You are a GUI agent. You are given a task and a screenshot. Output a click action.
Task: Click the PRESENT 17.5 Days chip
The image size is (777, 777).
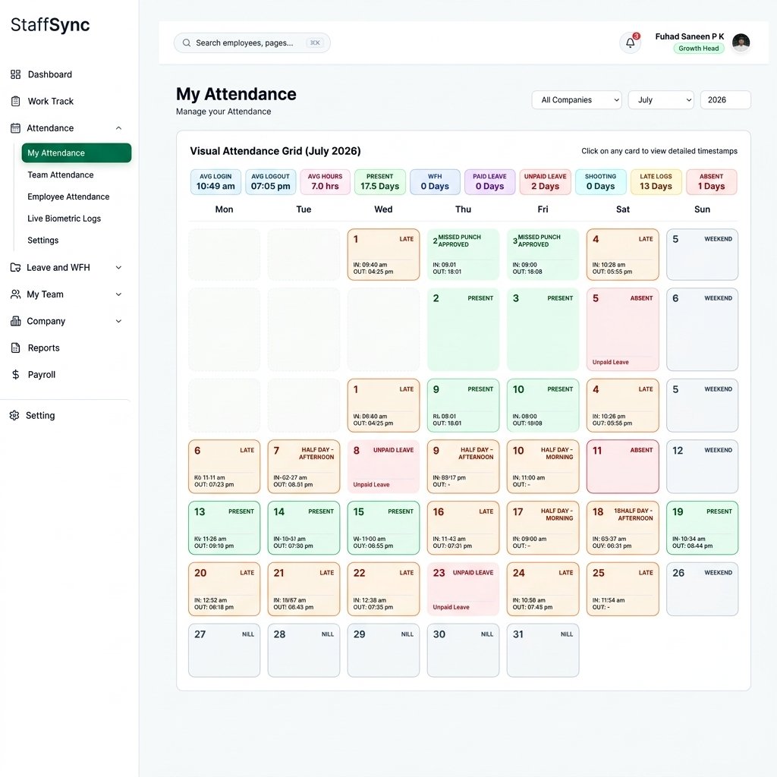point(380,182)
